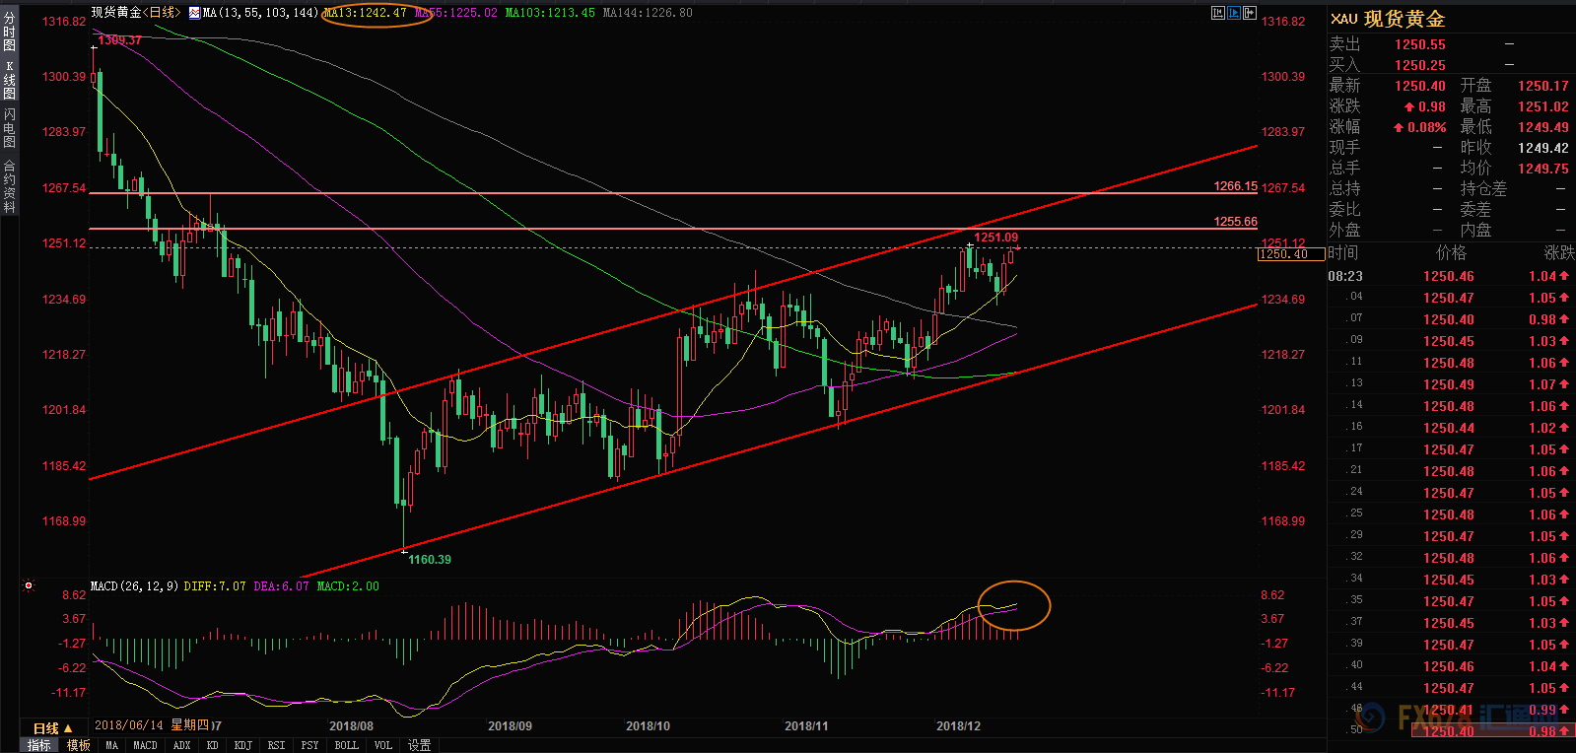Click the 2018/06/14 星期四 date label

click(x=152, y=725)
